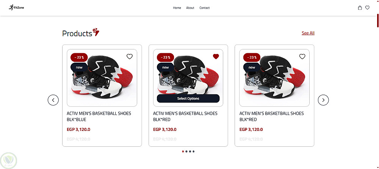Open the shopping bag cart icon
The width and height of the screenshot is (379, 169).
click(360, 8)
